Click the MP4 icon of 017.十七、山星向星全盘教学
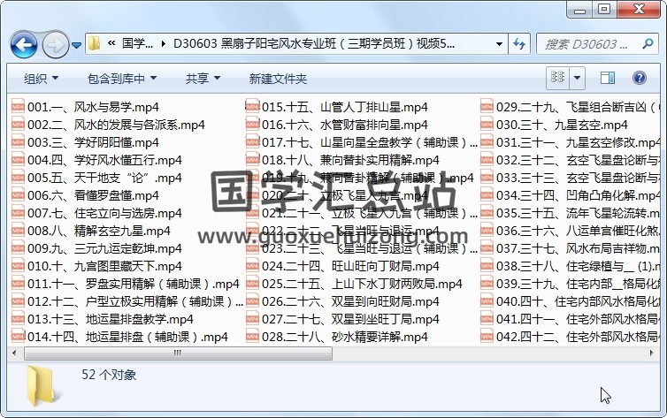 (x=252, y=142)
